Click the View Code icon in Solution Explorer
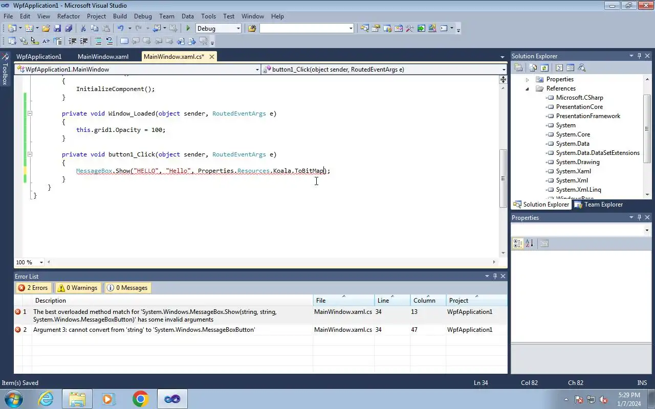 [559, 67]
